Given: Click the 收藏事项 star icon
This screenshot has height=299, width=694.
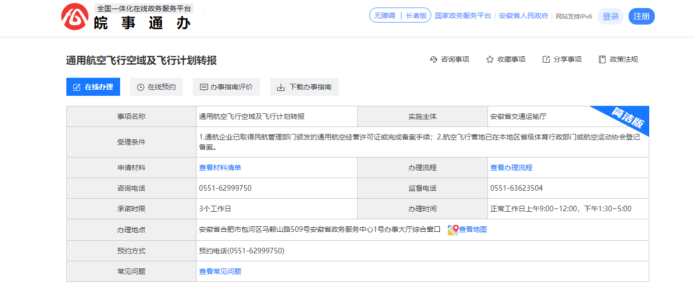Looking at the screenshot, I should point(490,60).
